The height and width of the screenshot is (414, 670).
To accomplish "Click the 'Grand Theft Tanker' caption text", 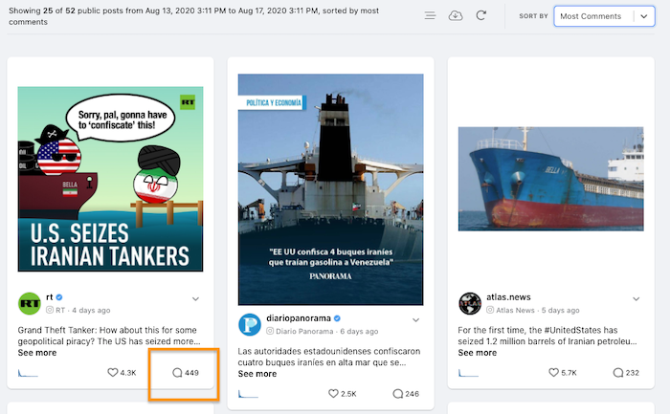I will [109, 336].
